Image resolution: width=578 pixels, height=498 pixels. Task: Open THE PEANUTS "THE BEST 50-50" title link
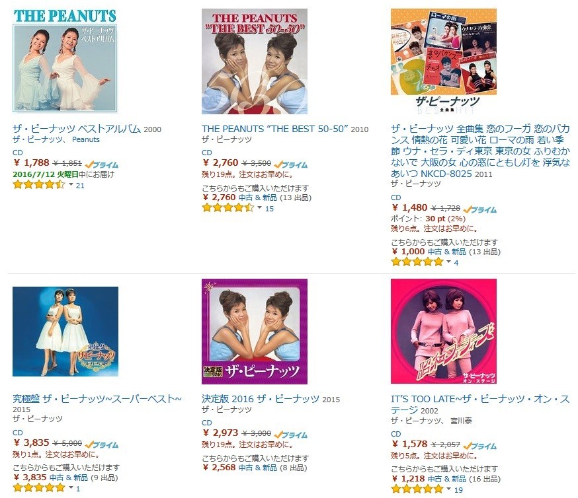click(275, 128)
